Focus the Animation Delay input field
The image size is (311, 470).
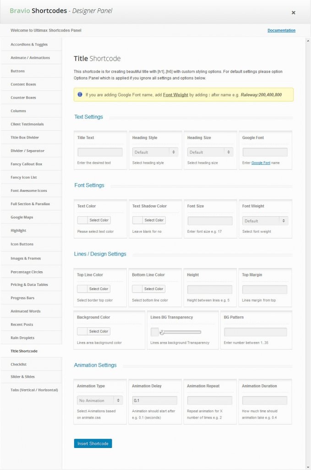coord(154,400)
